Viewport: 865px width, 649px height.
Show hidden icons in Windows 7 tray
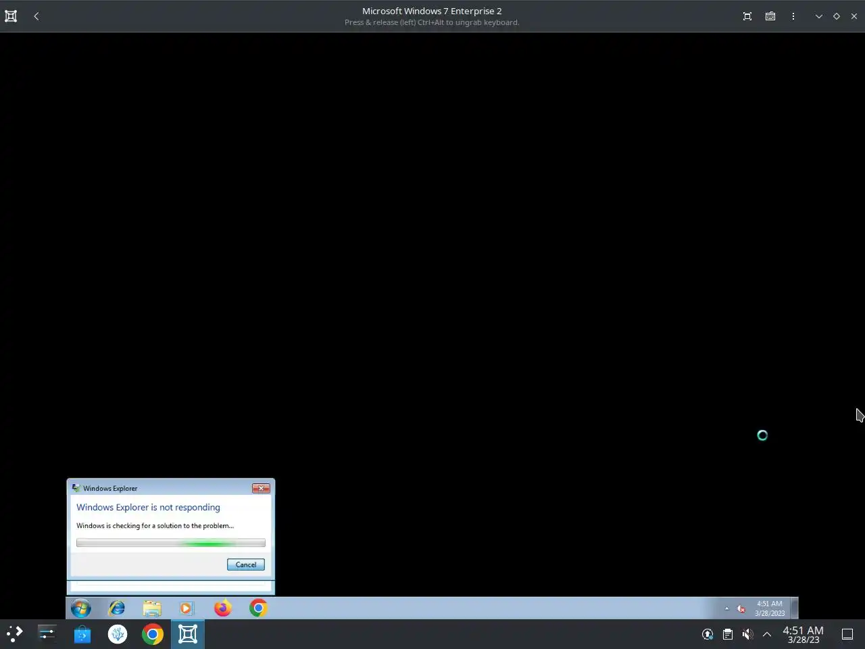point(727,608)
